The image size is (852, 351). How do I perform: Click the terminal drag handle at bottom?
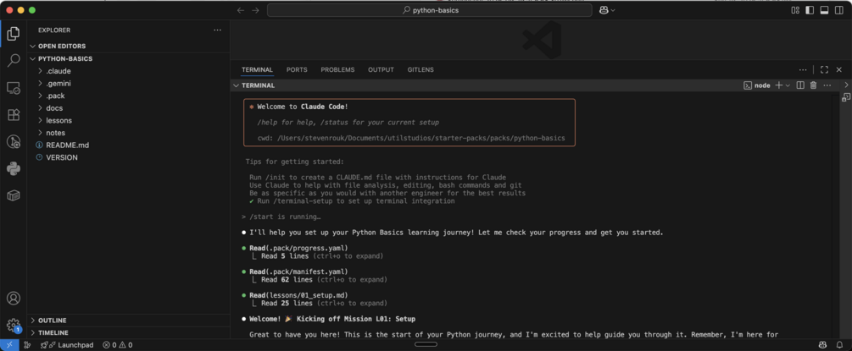(x=426, y=344)
